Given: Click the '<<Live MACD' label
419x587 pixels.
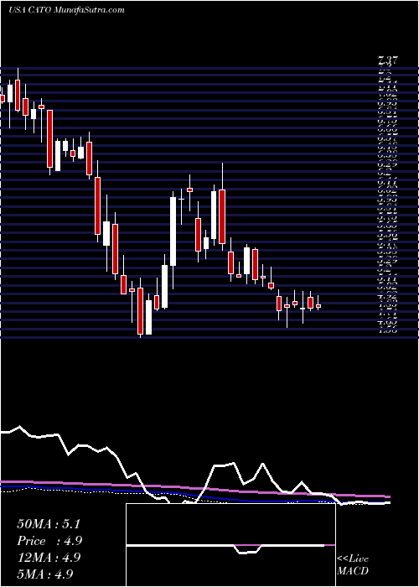Looking at the screenshot, I should (353, 565).
